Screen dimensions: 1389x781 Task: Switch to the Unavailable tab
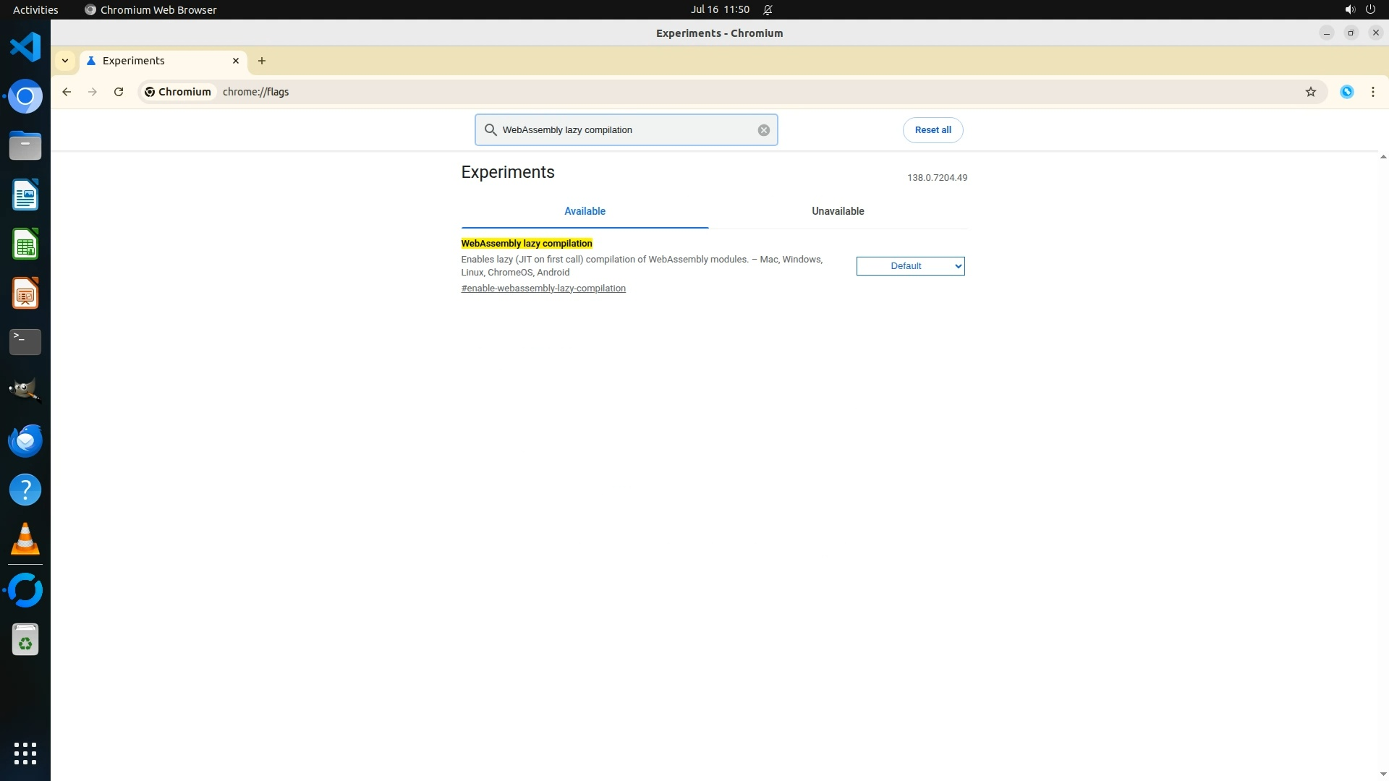(x=837, y=211)
